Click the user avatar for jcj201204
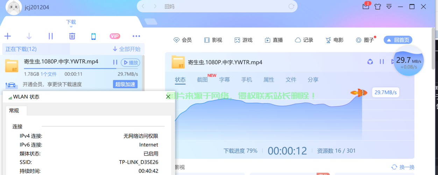The width and height of the screenshot is (438, 175). [x=13, y=7]
